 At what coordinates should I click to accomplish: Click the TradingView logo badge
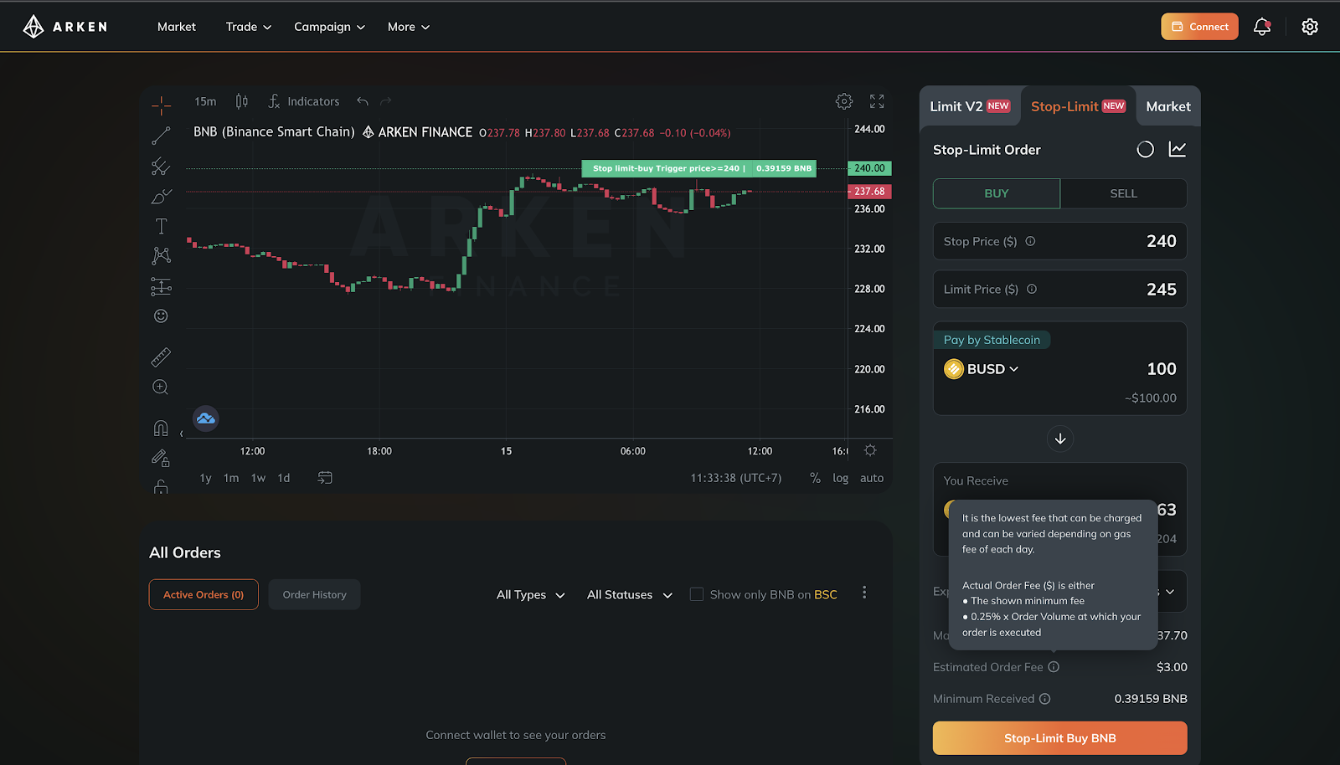(206, 418)
